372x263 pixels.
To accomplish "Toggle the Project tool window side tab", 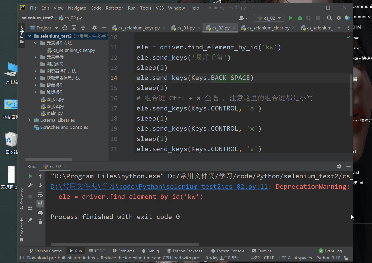I will [x=22, y=34].
